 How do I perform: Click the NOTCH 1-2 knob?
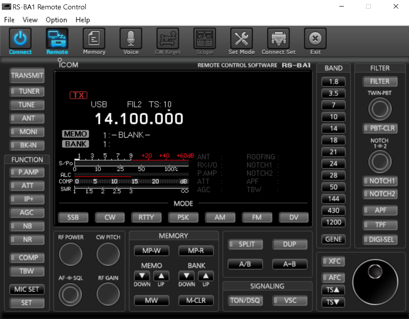(x=380, y=162)
